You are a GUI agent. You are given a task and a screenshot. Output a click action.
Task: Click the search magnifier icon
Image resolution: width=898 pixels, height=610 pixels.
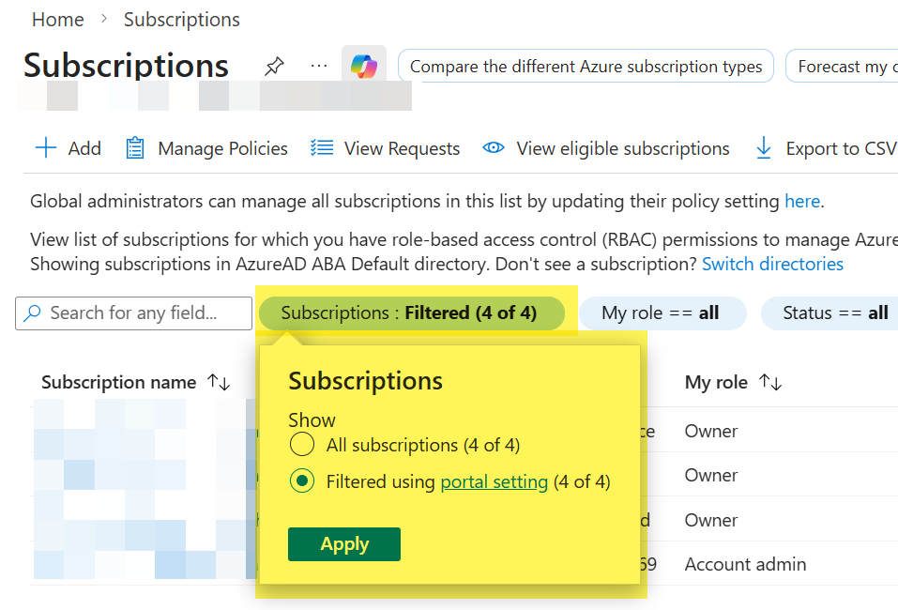tap(32, 313)
